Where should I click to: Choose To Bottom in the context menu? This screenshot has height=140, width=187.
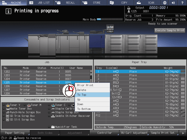tap(92, 109)
